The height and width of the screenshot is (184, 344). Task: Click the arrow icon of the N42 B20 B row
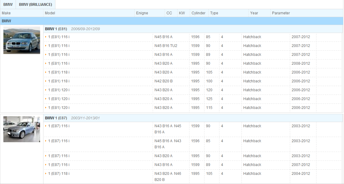[46, 81]
